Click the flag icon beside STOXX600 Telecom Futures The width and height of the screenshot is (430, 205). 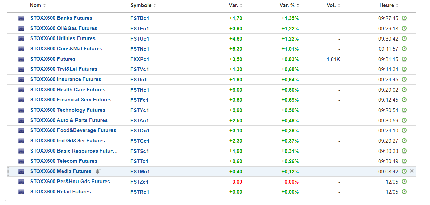coord(21,161)
